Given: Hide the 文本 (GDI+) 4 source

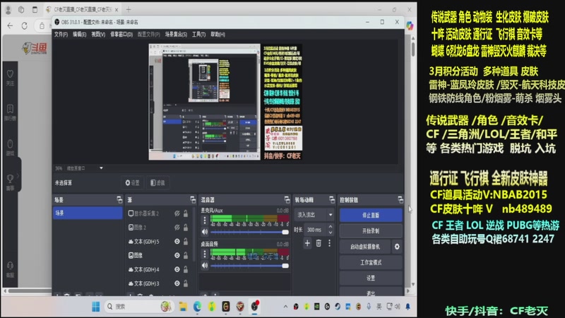Looking at the screenshot, I should click(177, 269).
